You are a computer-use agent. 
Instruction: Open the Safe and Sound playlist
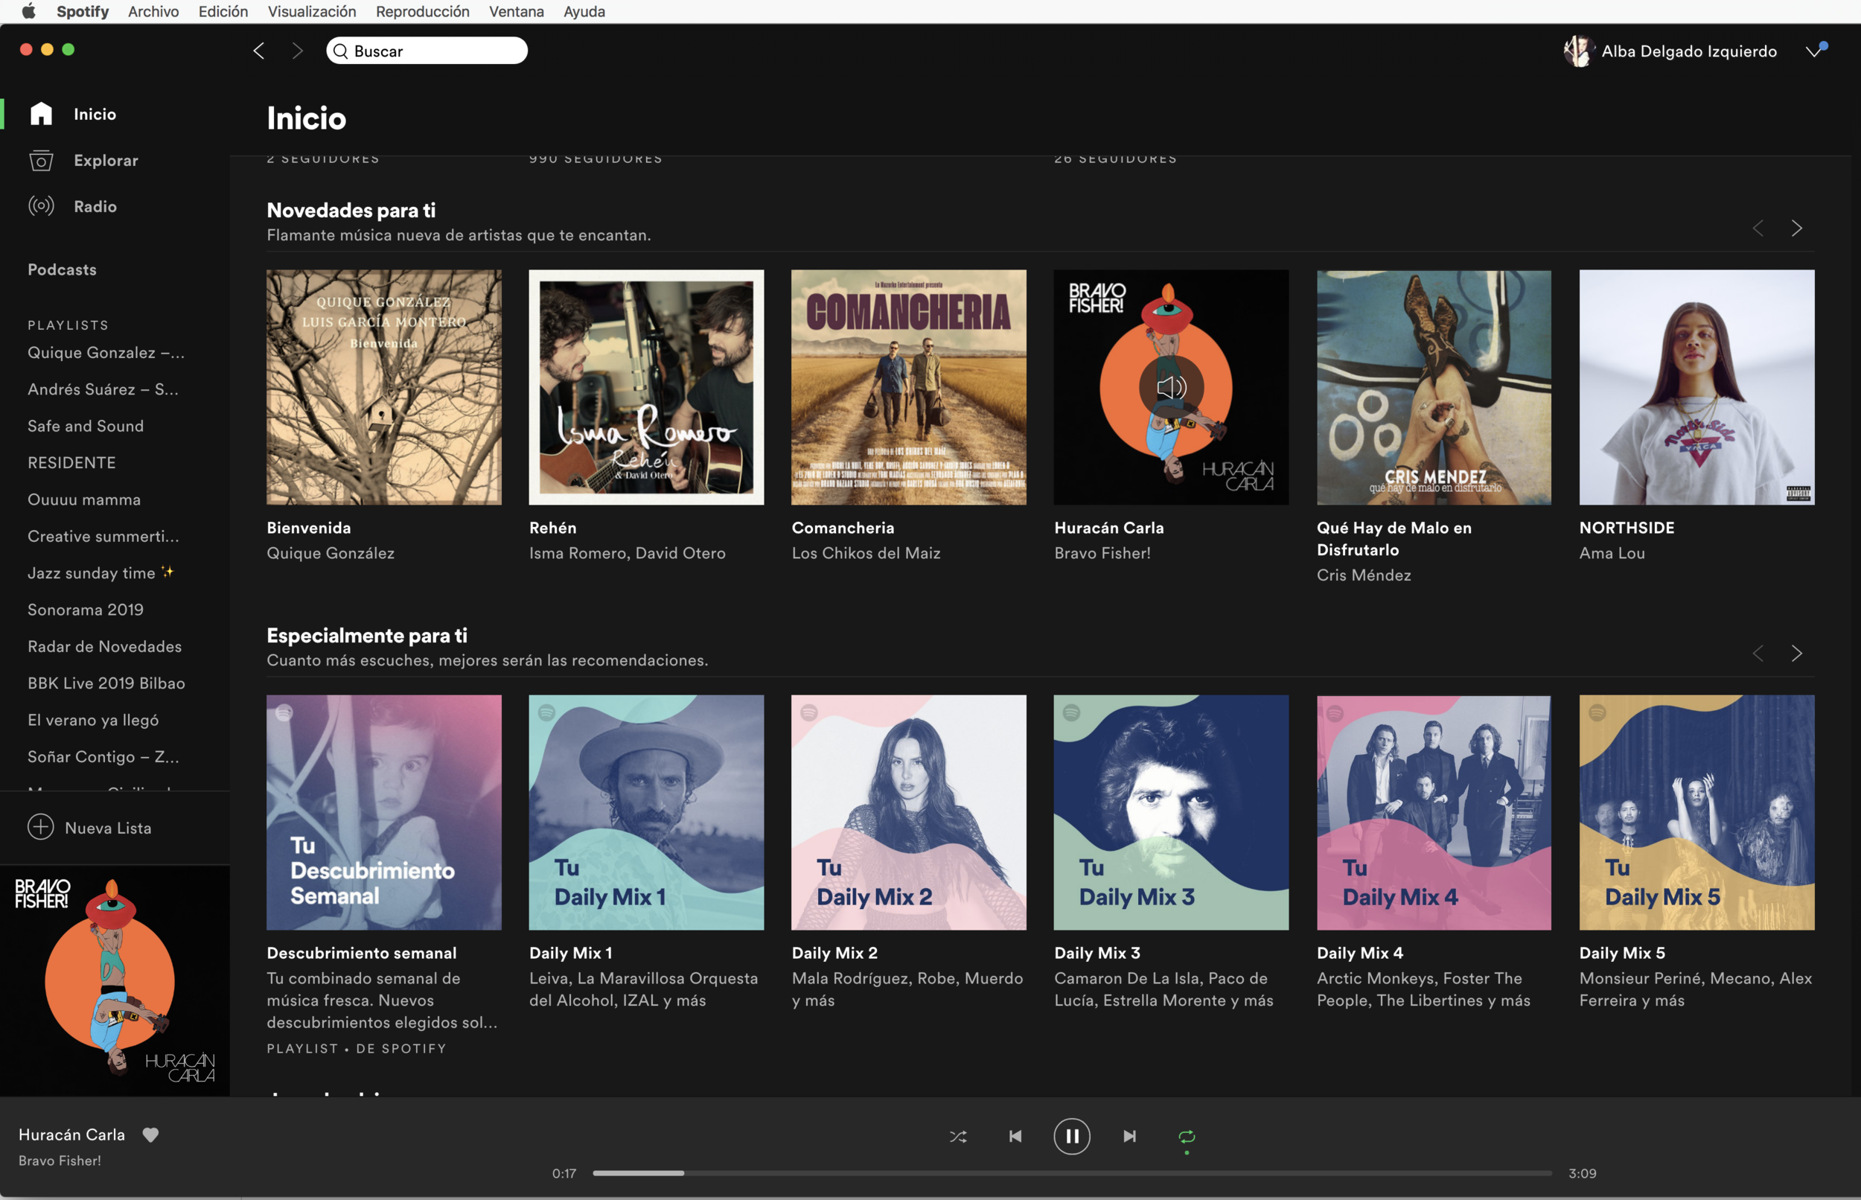86,426
